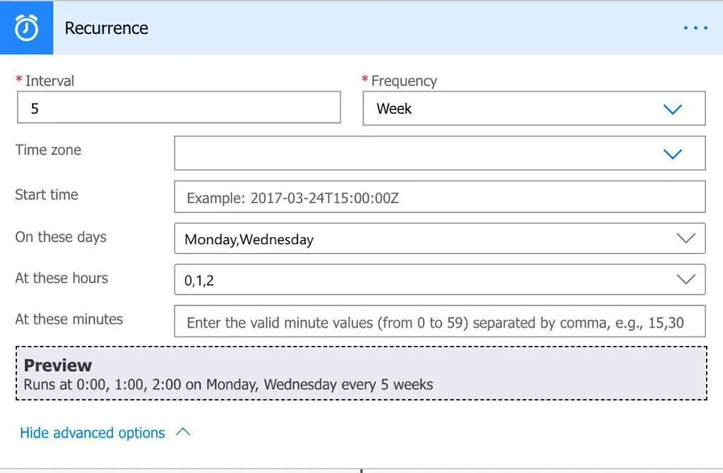Click the blue chevron in Time zone box
This screenshot has height=473, width=723.
673,153
